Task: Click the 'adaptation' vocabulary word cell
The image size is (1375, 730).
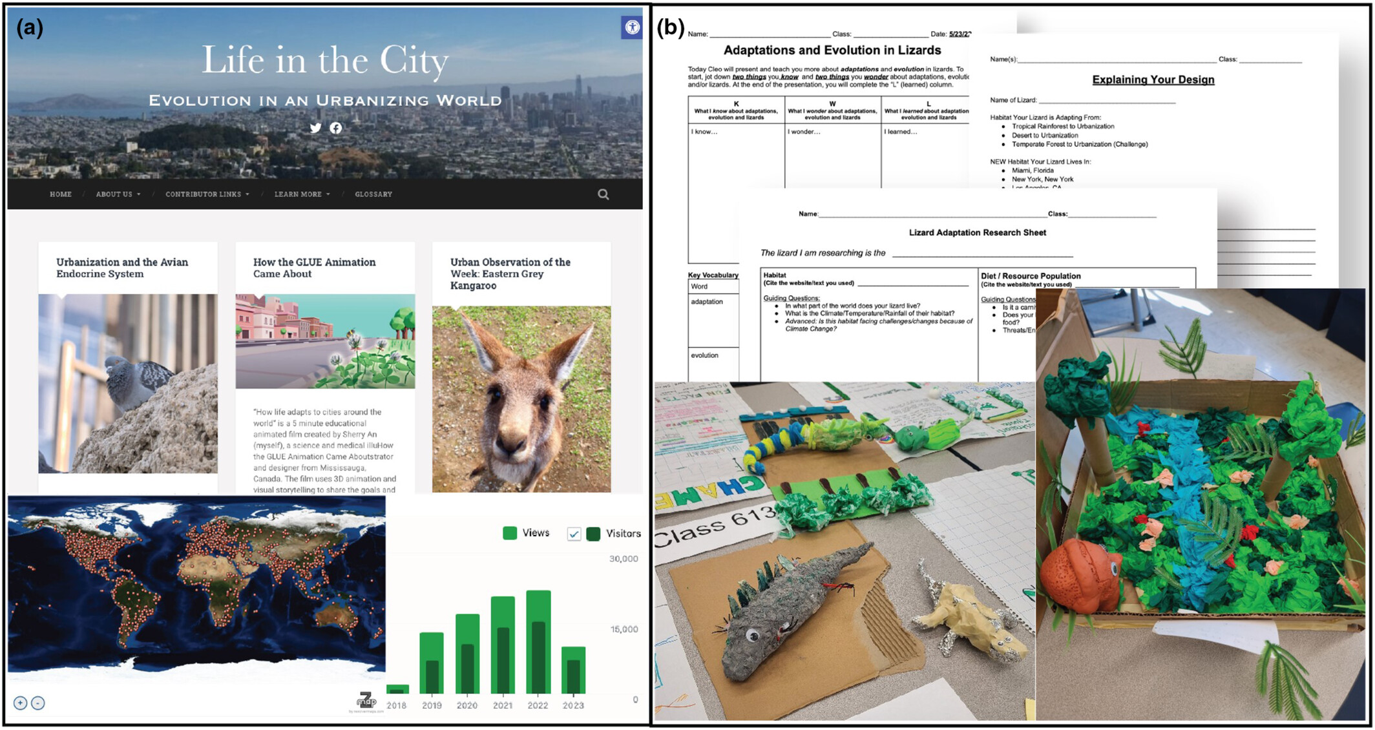Action: (x=713, y=320)
